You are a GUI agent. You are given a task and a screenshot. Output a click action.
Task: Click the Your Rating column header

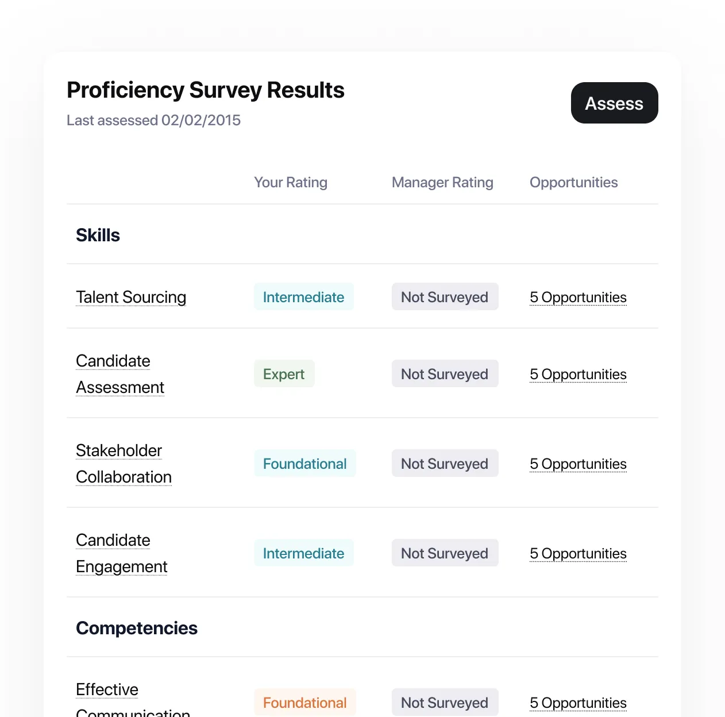coord(291,182)
